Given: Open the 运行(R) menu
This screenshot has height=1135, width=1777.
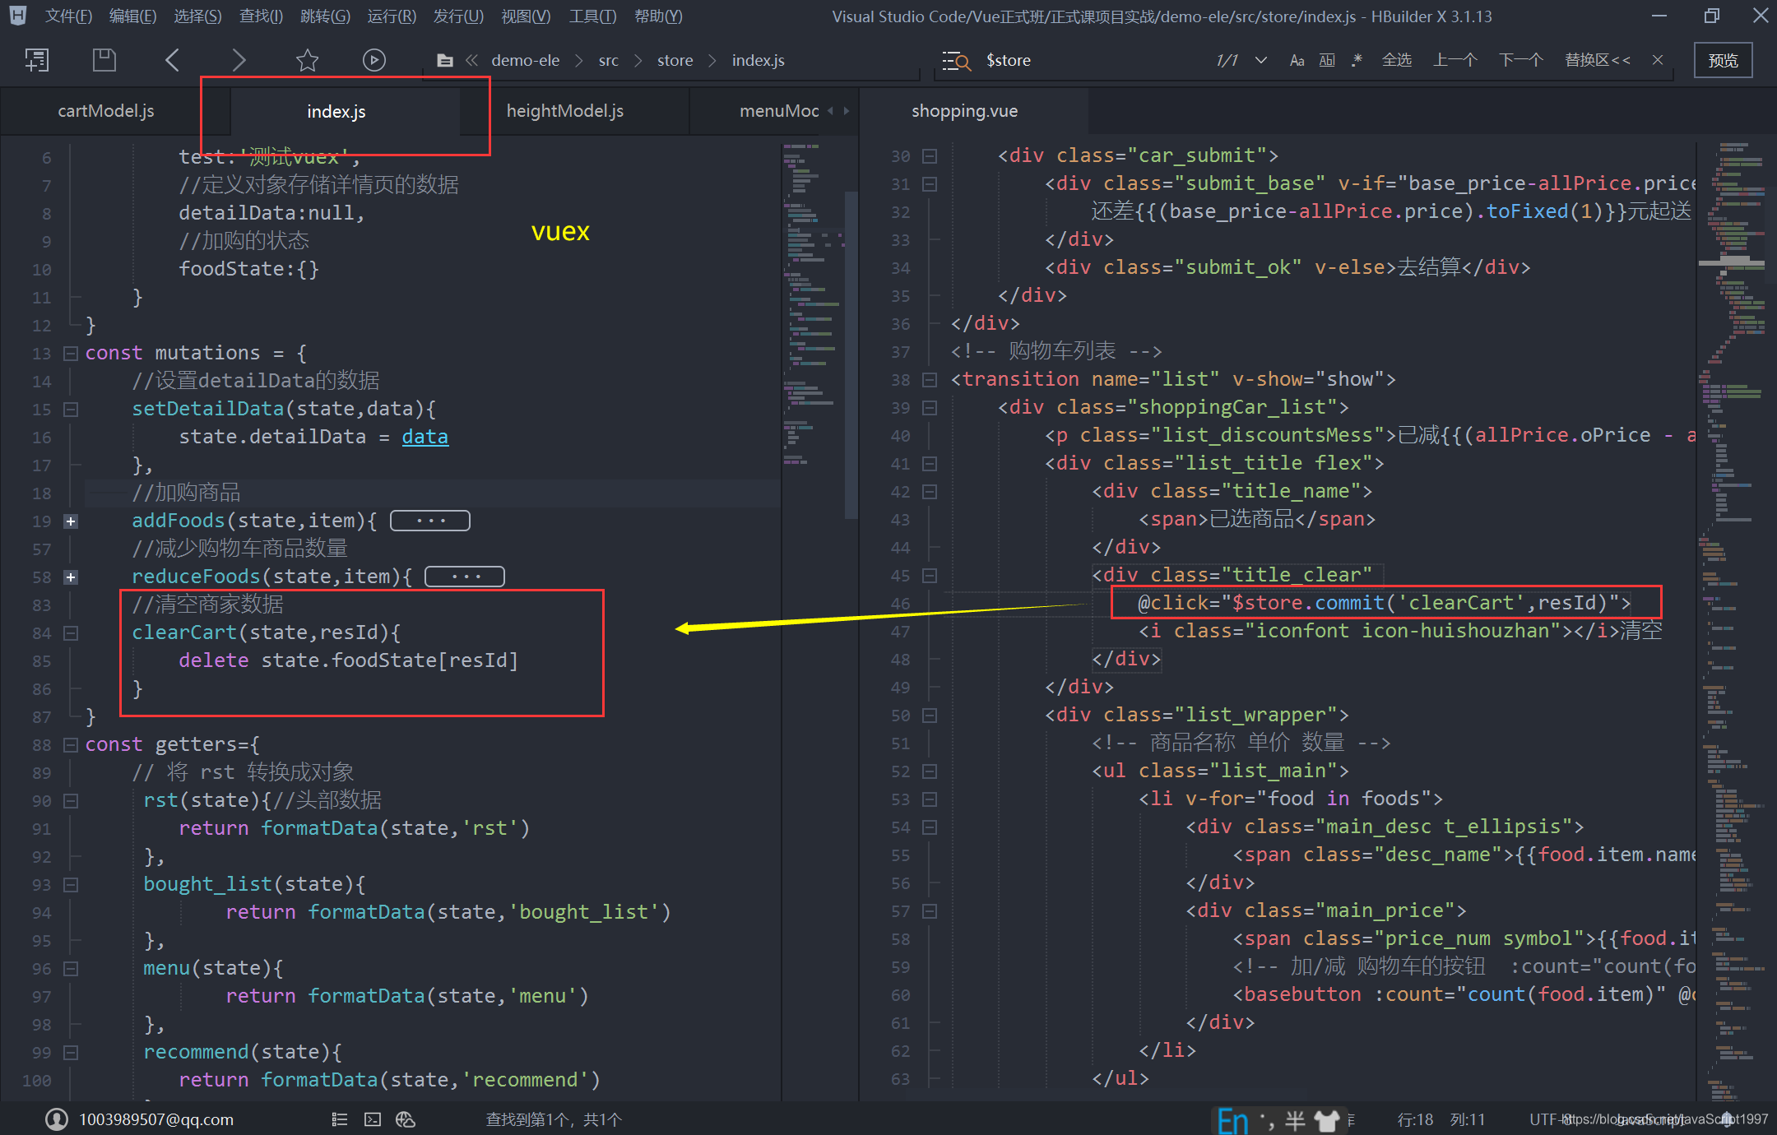Looking at the screenshot, I should pyautogui.click(x=392, y=16).
